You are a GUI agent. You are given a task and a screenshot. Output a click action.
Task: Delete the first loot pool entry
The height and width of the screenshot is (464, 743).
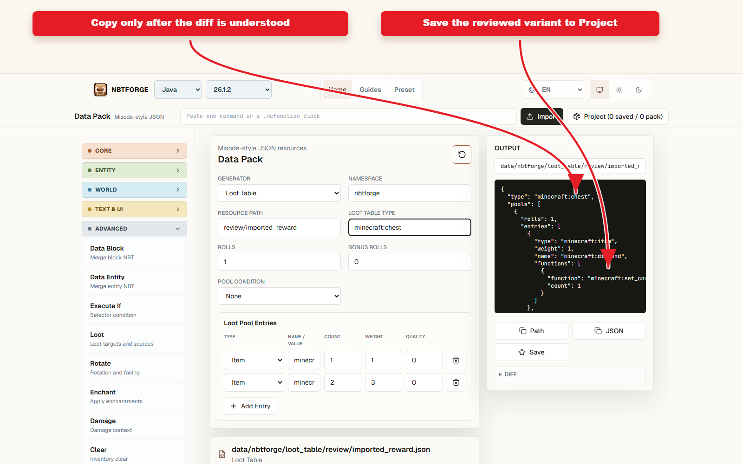click(x=456, y=360)
